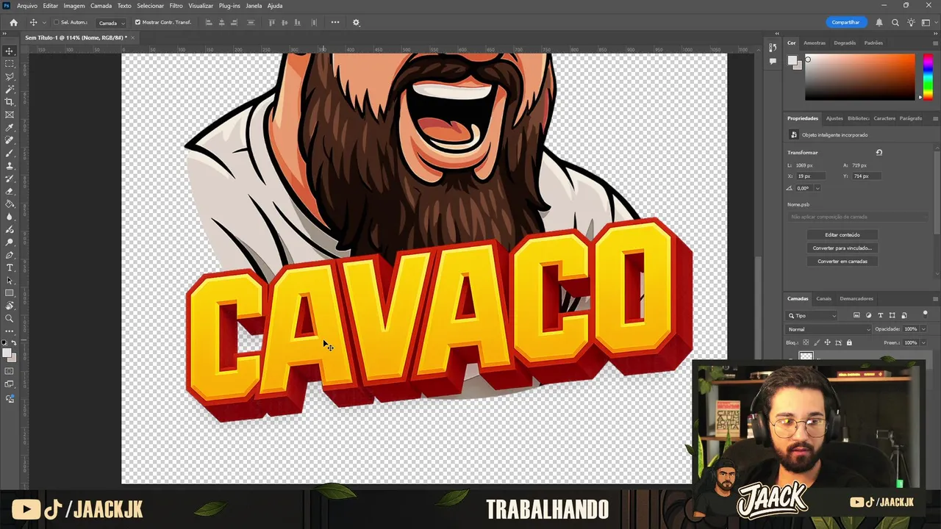Open the rotation angle dropdown
This screenshot has width=941, height=529.
pyautogui.click(x=817, y=188)
